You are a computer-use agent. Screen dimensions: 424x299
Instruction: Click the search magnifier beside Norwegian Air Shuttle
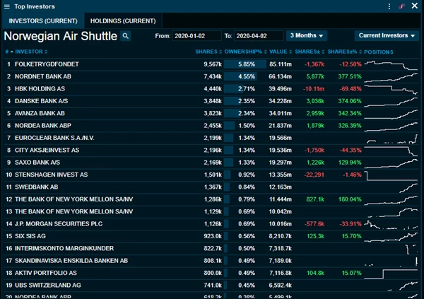[126, 36]
